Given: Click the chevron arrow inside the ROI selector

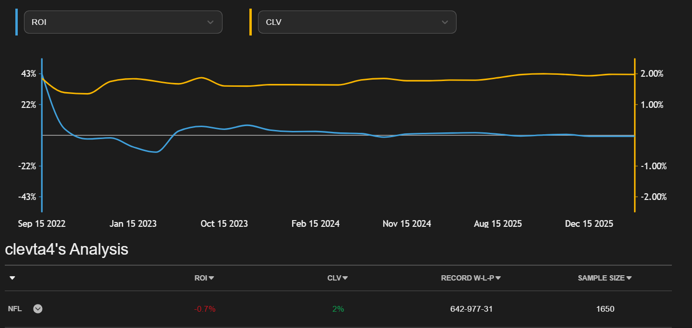Looking at the screenshot, I should pos(210,23).
